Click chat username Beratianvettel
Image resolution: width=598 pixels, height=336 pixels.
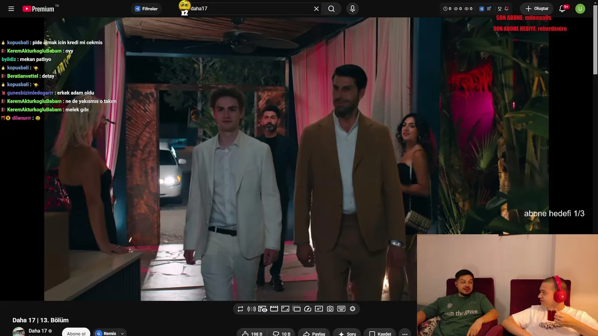pyautogui.click(x=23, y=76)
